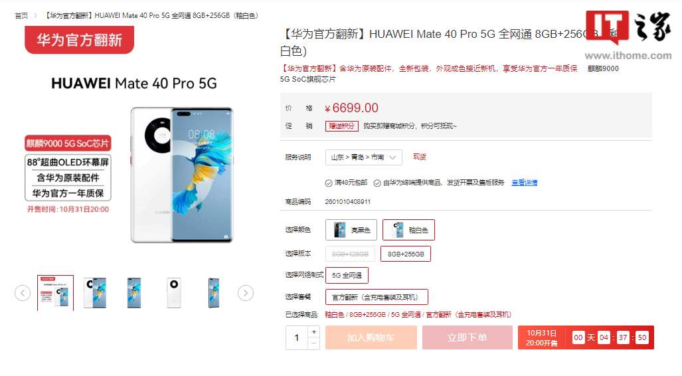View the side-angle phone thumbnail
The height and width of the screenshot is (376, 682).
pyautogui.click(x=214, y=293)
